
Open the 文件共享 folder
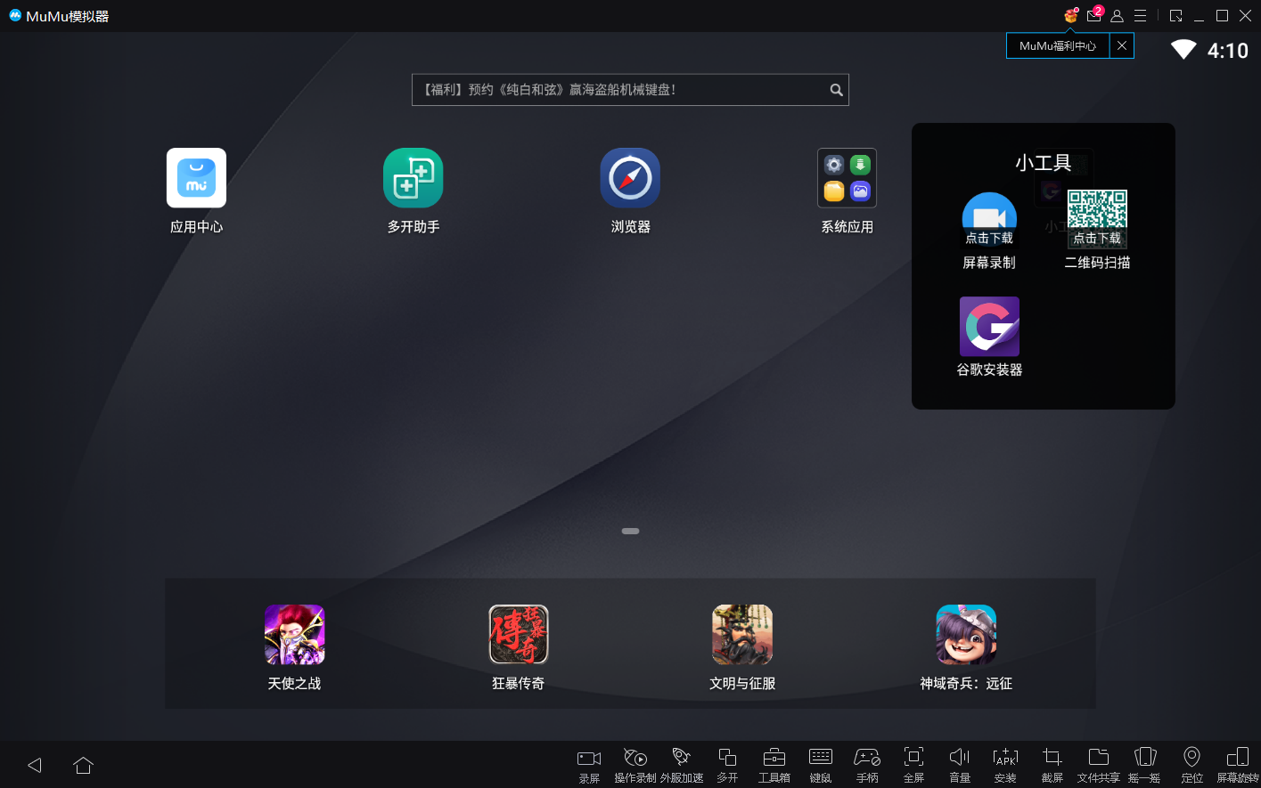coord(1099,765)
